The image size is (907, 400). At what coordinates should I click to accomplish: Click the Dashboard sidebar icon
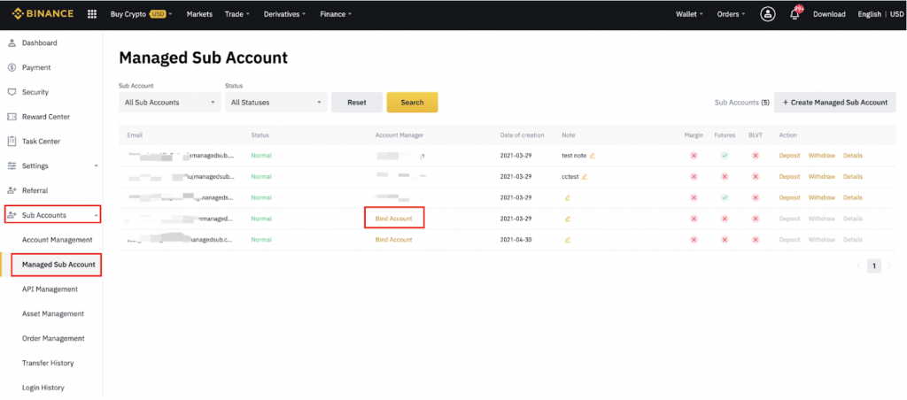click(x=12, y=42)
